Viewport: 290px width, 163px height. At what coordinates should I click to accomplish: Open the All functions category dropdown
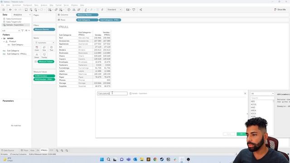point(262,94)
